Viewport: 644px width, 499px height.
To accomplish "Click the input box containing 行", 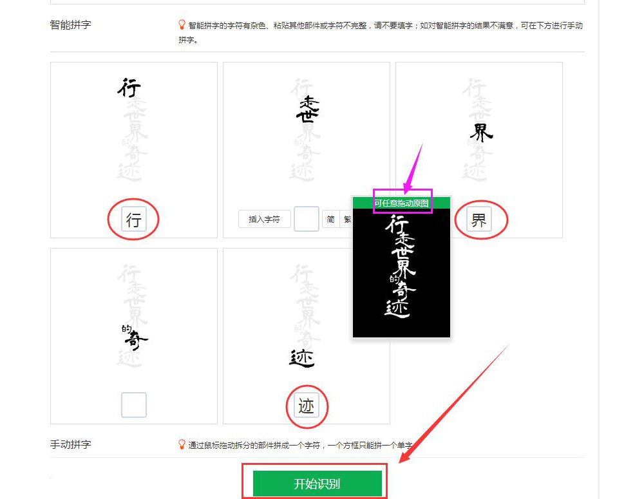I will 134,220.
